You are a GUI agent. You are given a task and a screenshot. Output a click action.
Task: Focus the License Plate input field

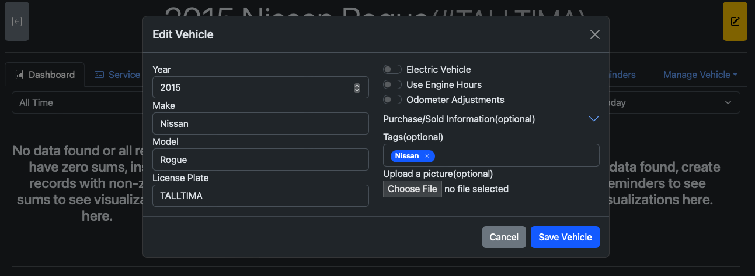[x=260, y=196]
